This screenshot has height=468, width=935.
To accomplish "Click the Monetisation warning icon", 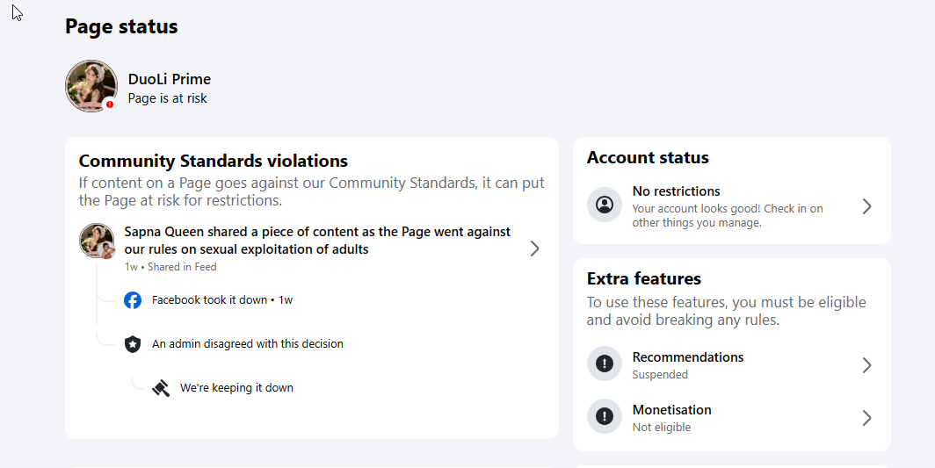I will click(605, 416).
